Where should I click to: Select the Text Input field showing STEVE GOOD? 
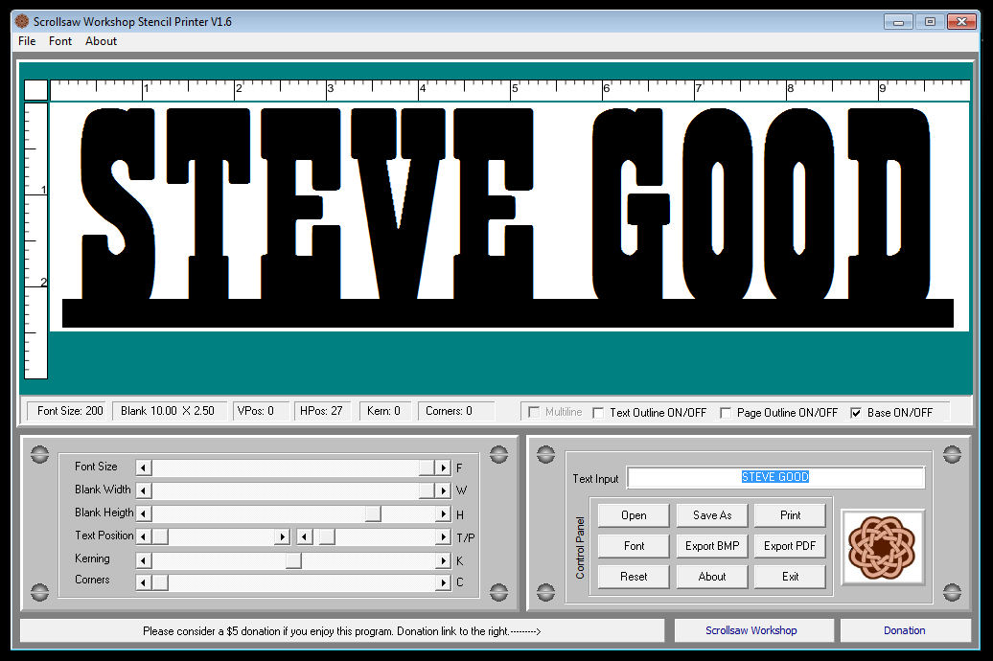point(776,477)
